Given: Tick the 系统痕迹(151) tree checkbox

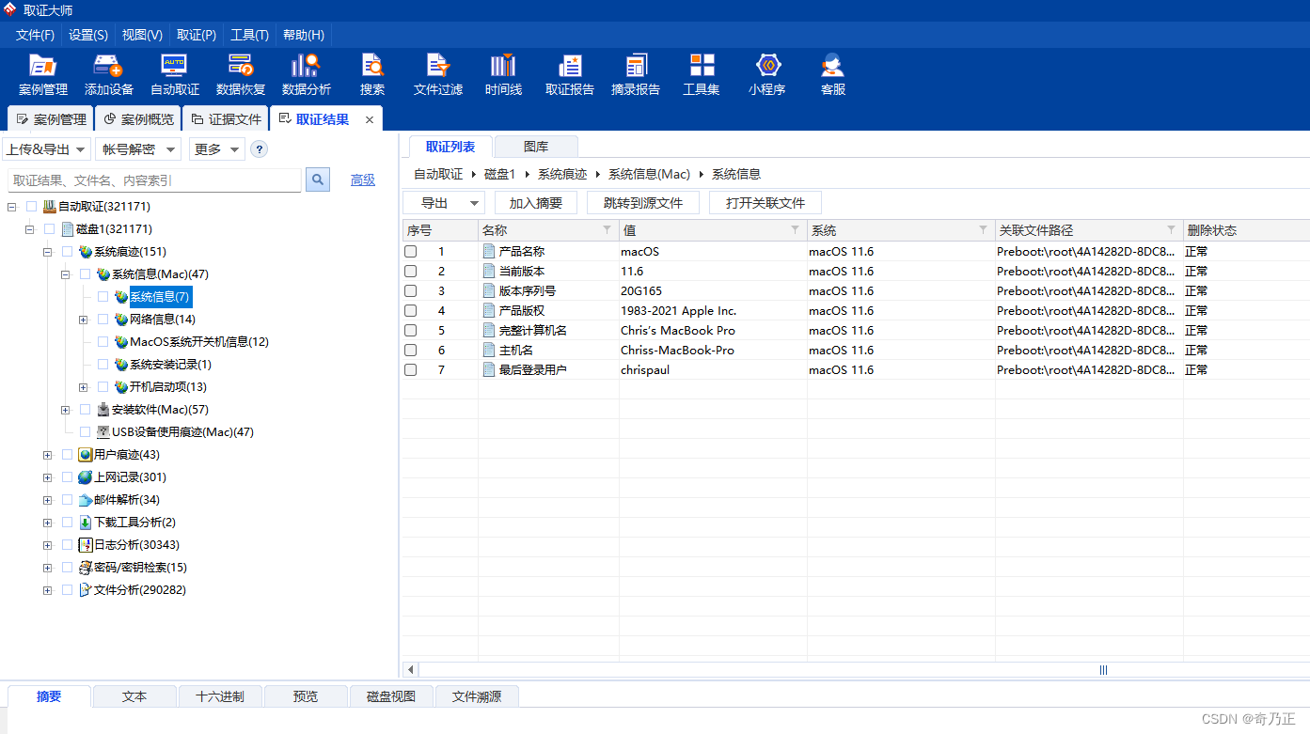Looking at the screenshot, I should (x=67, y=252).
